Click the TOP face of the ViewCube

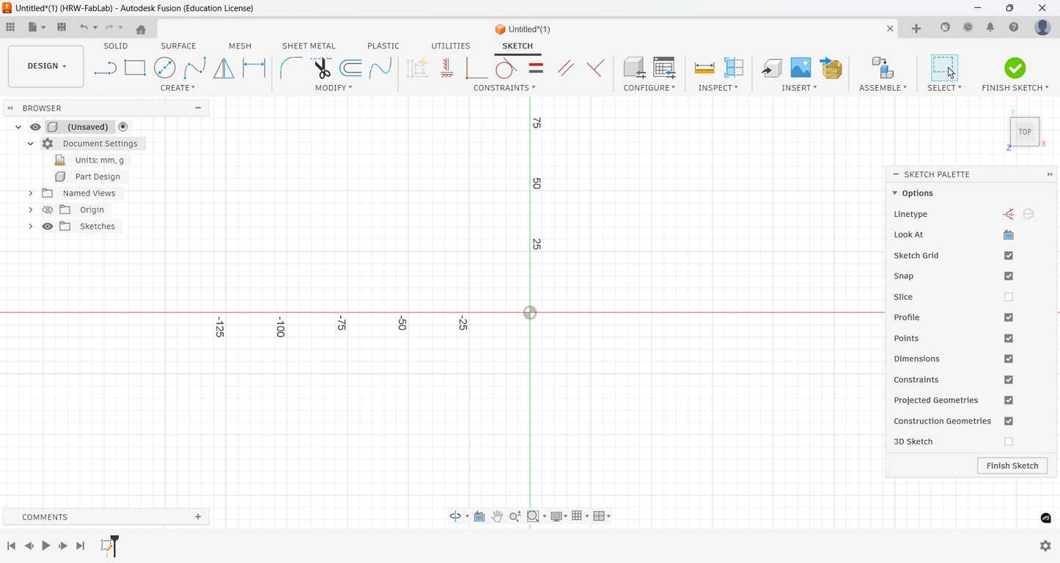pyautogui.click(x=1025, y=132)
